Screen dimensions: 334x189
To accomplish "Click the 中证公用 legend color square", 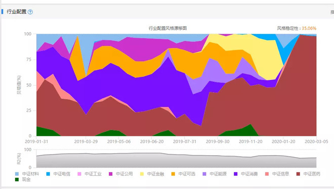I will tap(110, 174).
